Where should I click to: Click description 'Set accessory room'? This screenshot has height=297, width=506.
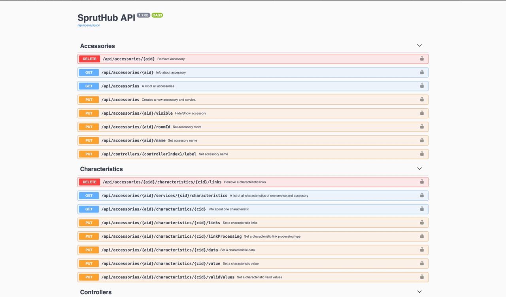tap(187, 127)
